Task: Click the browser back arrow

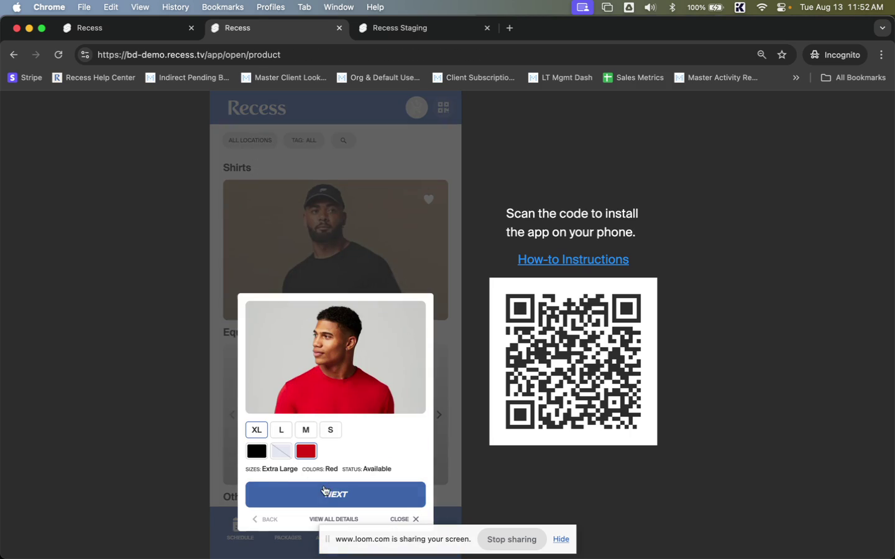Action: click(x=14, y=55)
